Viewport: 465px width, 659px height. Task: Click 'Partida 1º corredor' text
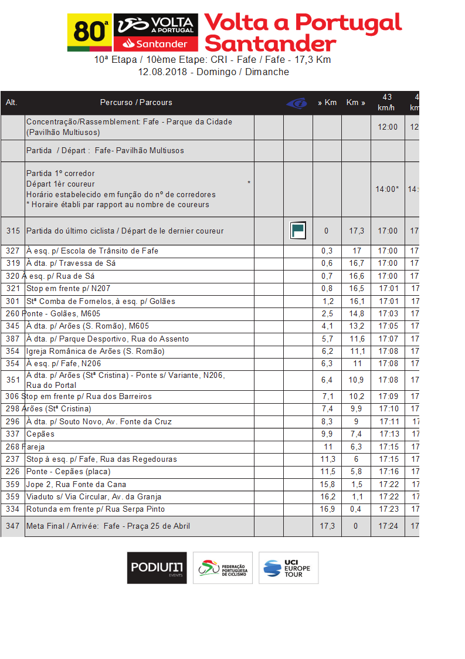pyautogui.click(x=60, y=173)
